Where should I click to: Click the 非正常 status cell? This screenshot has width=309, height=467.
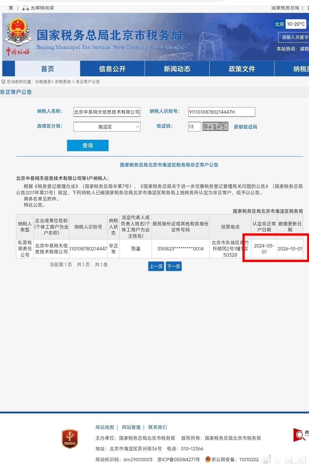coord(113,249)
